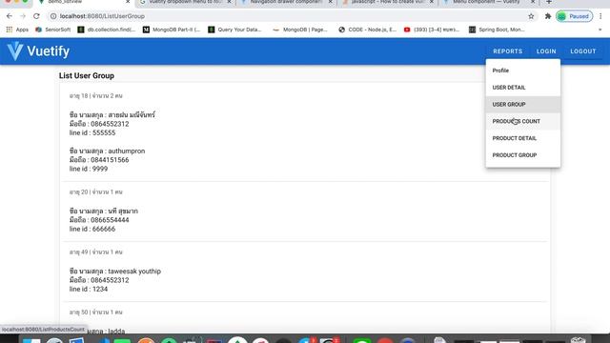This screenshot has width=610, height=343.
Task: Select USER DETAIL from the menu
Action: pyautogui.click(x=523, y=88)
